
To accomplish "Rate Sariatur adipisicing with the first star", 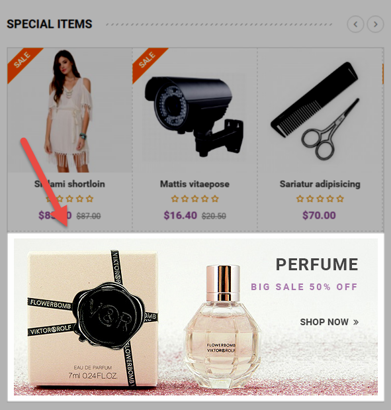I will 300,199.
